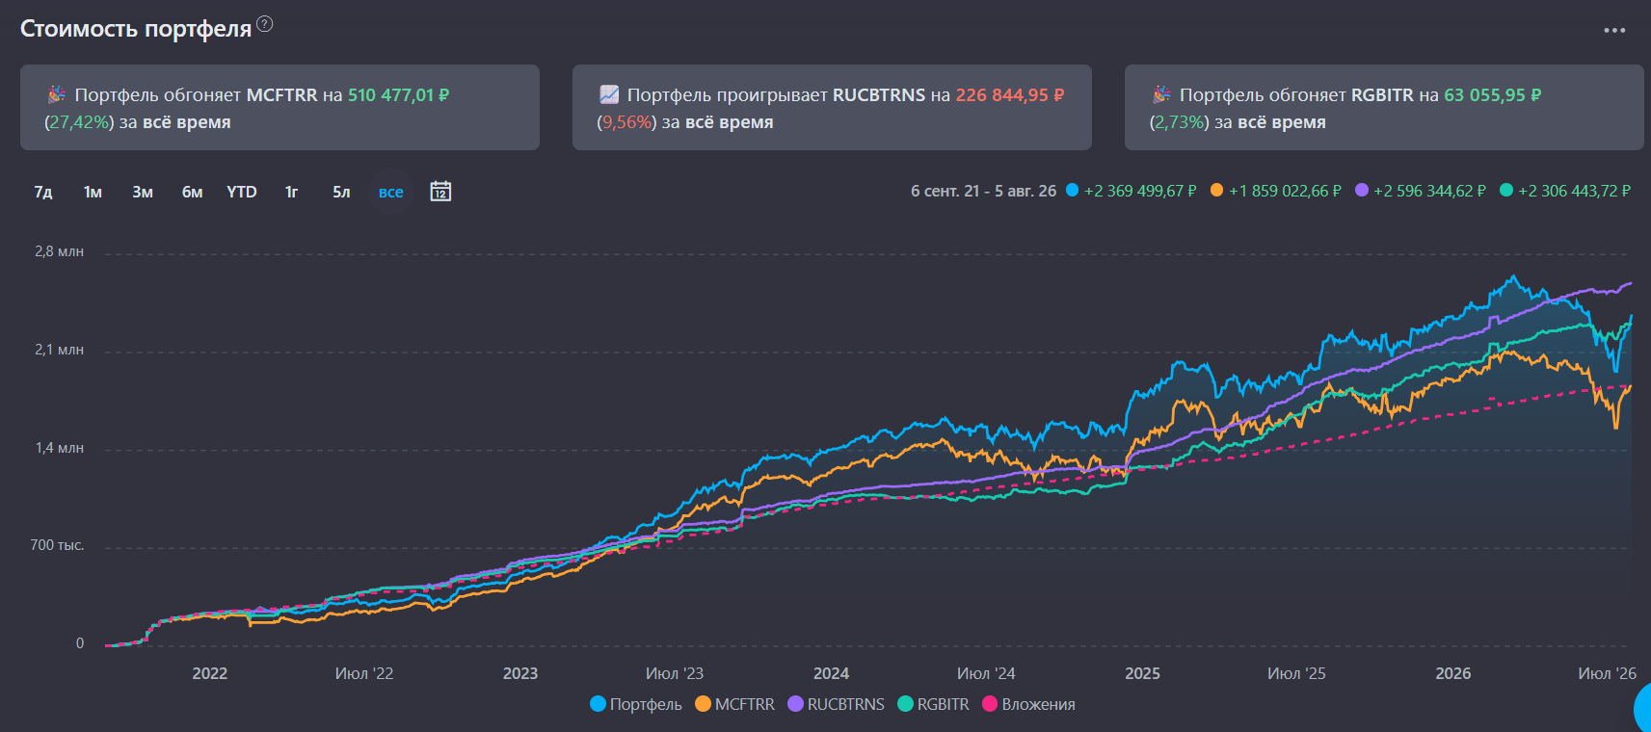
Task: Toggle the Портфель series in legend
Action: (x=636, y=704)
